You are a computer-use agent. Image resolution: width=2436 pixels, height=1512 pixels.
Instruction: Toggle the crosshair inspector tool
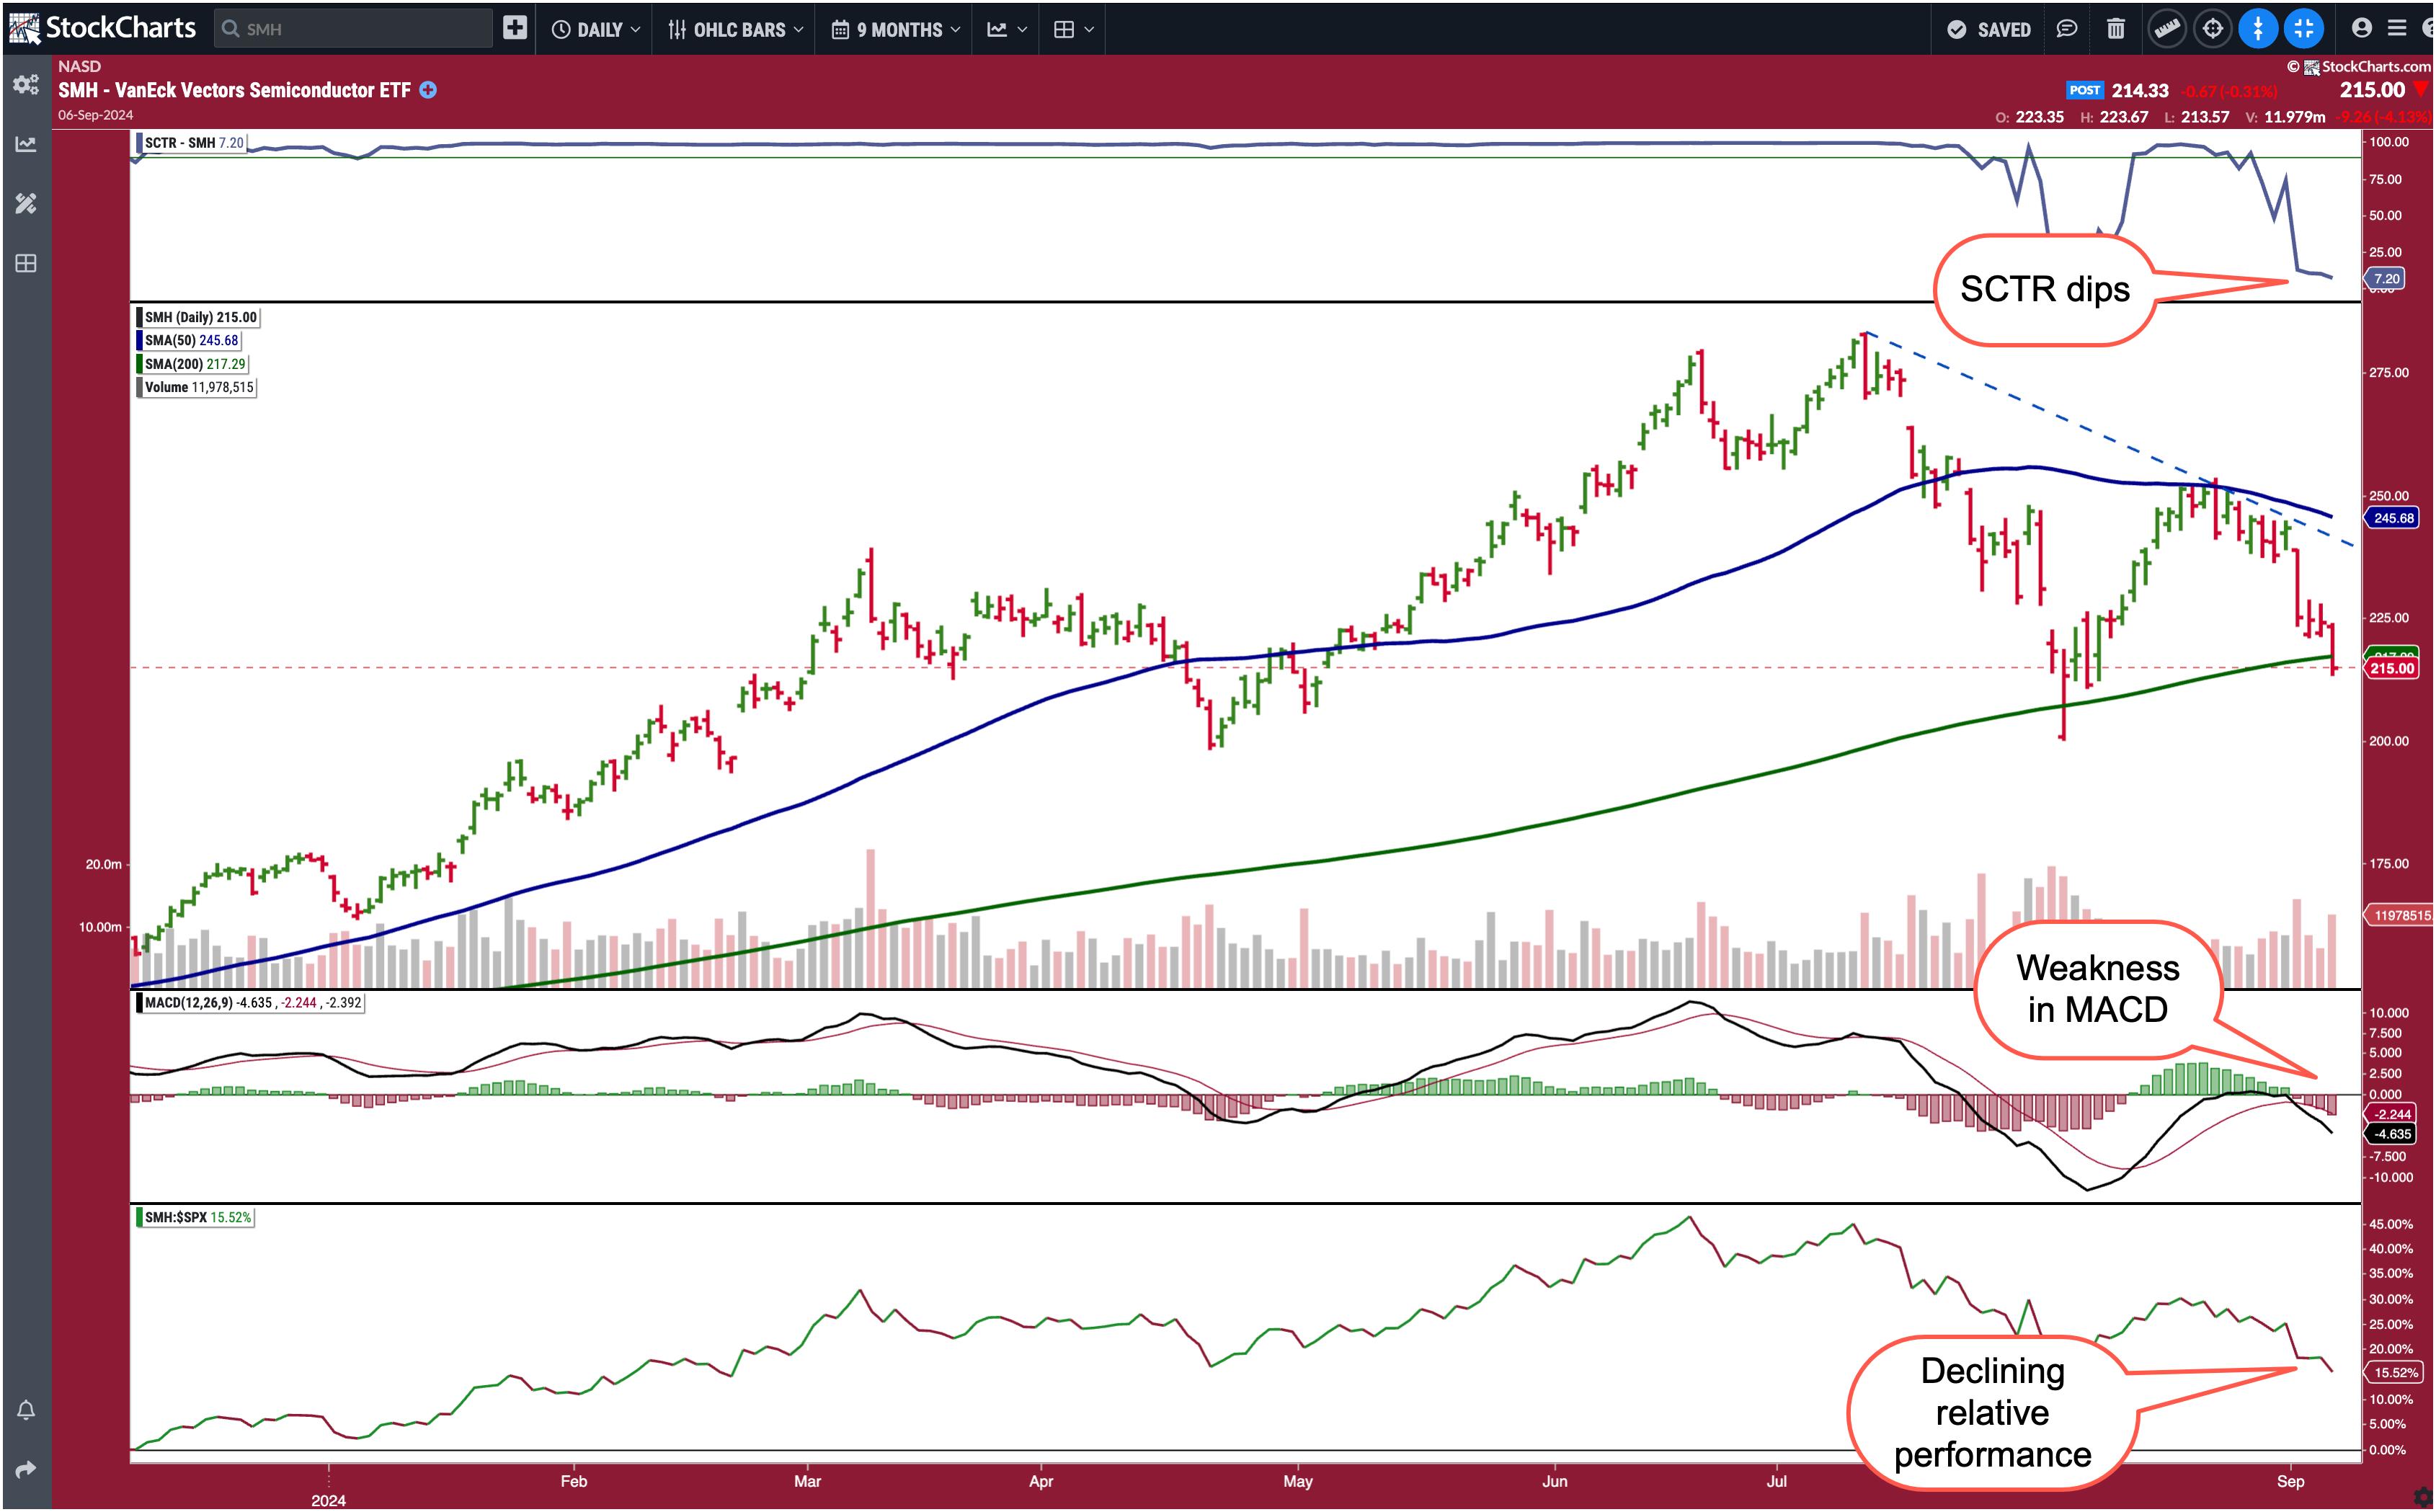2212,29
